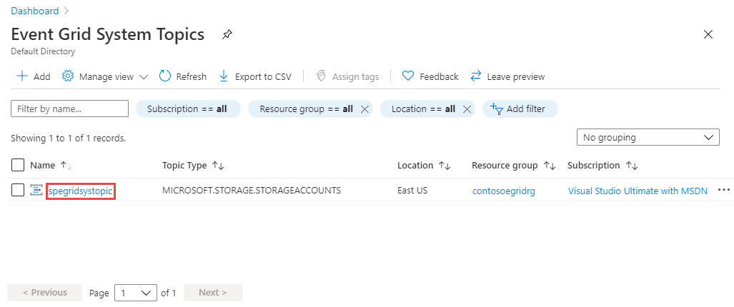Click the swap arrows icon for Leave preview
This screenshot has width=734, height=307.
(x=476, y=76)
